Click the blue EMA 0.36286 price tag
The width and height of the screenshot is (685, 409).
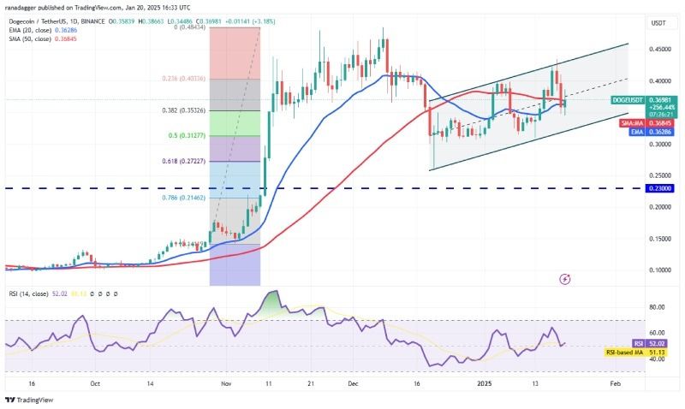tap(652, 132)
